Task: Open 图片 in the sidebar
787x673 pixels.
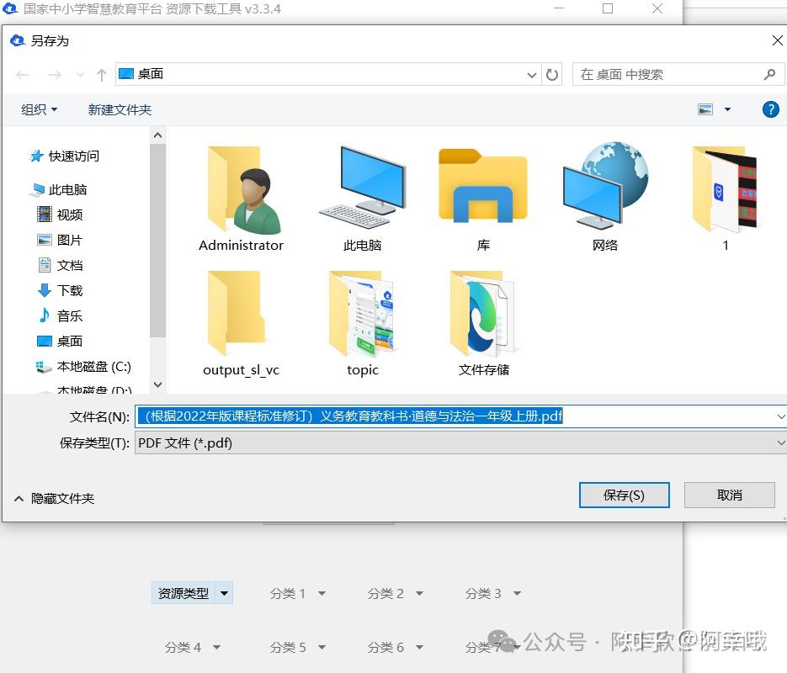Action: tap(60, 240)
